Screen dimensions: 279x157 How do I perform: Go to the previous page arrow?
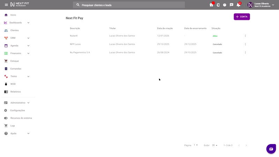239,145
